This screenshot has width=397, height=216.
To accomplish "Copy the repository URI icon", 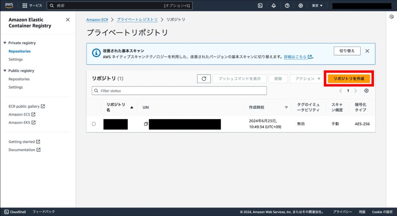I will 146,124.
